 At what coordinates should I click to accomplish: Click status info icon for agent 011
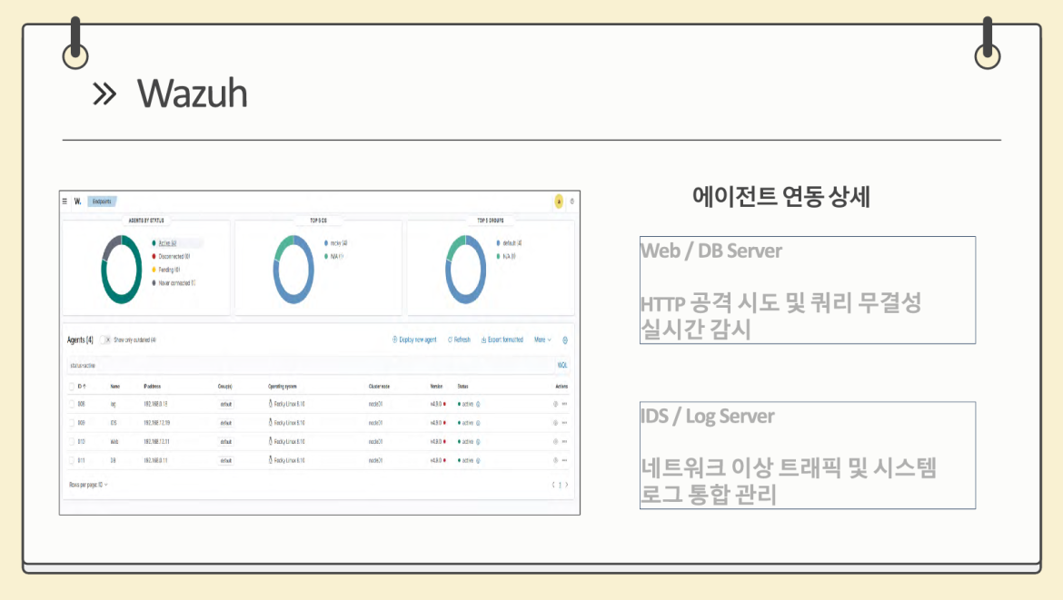(478, 460)
